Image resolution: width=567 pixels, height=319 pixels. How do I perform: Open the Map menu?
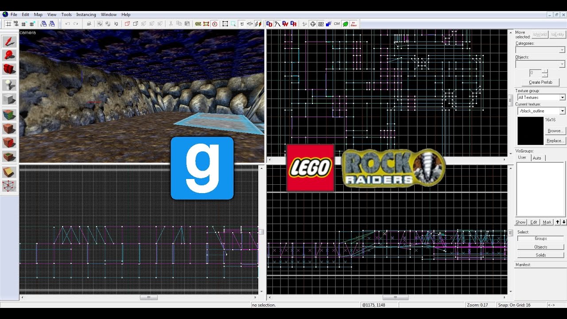pos(38,15)
